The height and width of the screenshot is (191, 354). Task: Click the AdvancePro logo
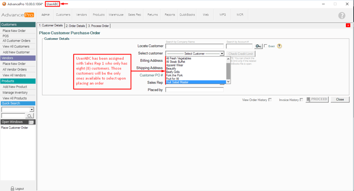pos(17,15)
